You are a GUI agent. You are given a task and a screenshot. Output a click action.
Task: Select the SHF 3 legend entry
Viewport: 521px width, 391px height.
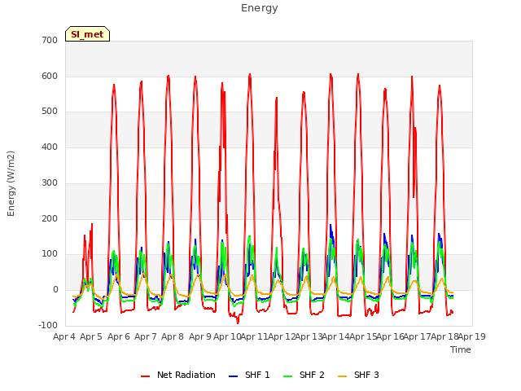point(358,375)
